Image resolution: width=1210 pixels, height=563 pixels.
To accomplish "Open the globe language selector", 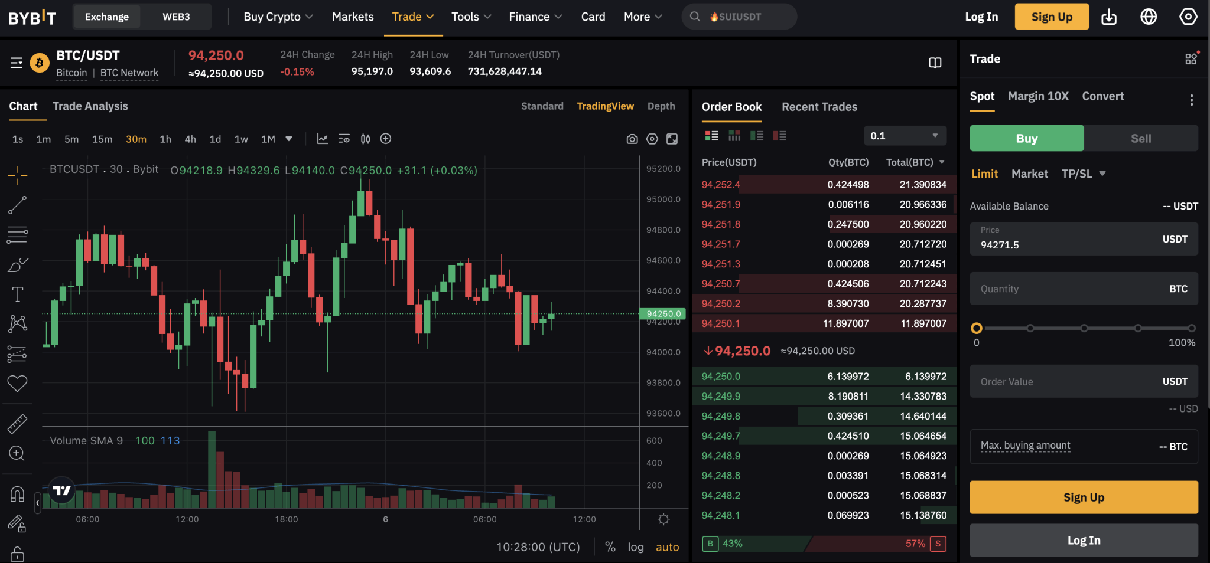I will coord(1148,17).
